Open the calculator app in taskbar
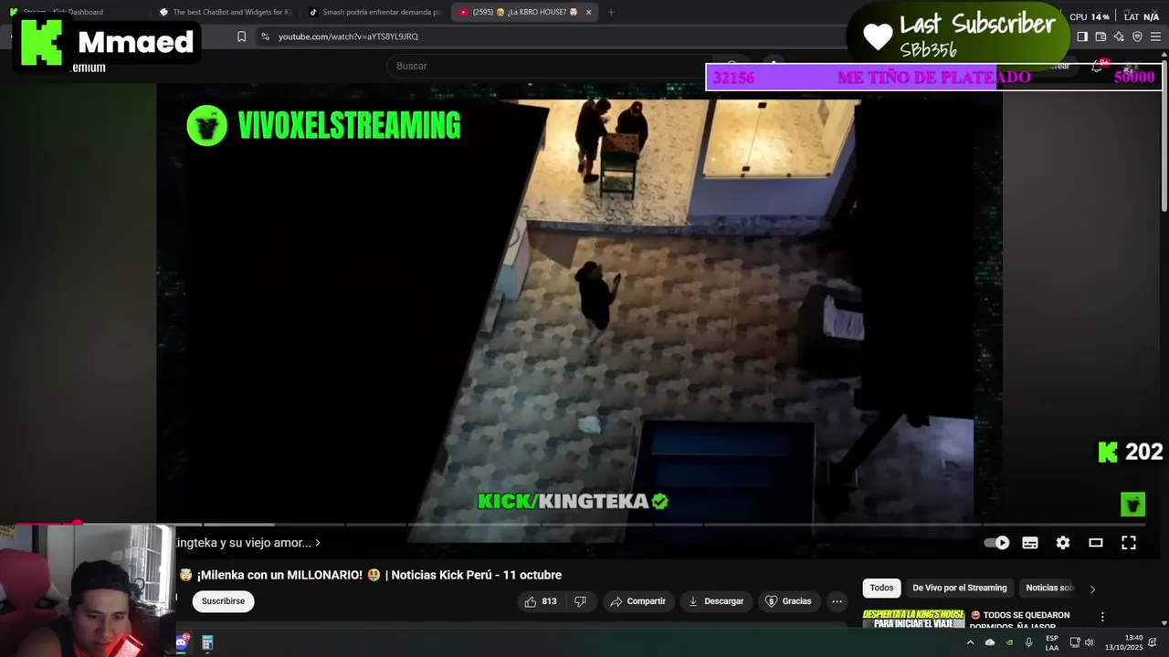1169x657 pixels. [x=207, y=642]
